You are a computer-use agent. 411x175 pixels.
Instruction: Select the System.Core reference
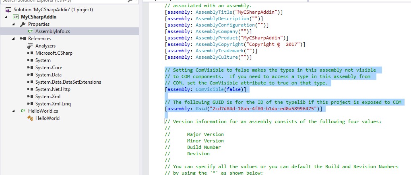(48, 68)
